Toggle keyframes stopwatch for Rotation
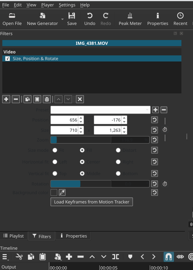 [165, 184]
